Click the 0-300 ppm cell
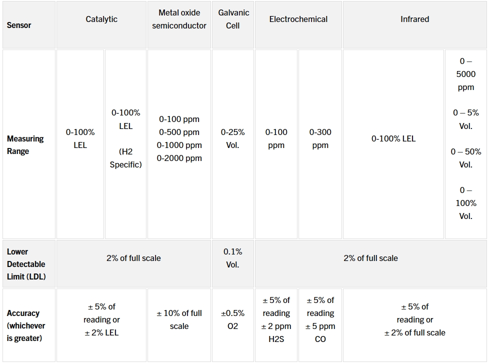The height and width of the screenshot is (363, 494). (320, 138)
